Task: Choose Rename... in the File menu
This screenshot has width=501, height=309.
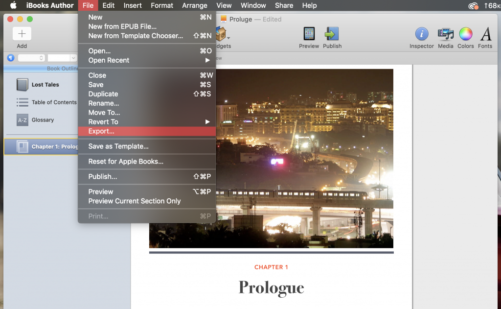Action: tap(147, 103)
